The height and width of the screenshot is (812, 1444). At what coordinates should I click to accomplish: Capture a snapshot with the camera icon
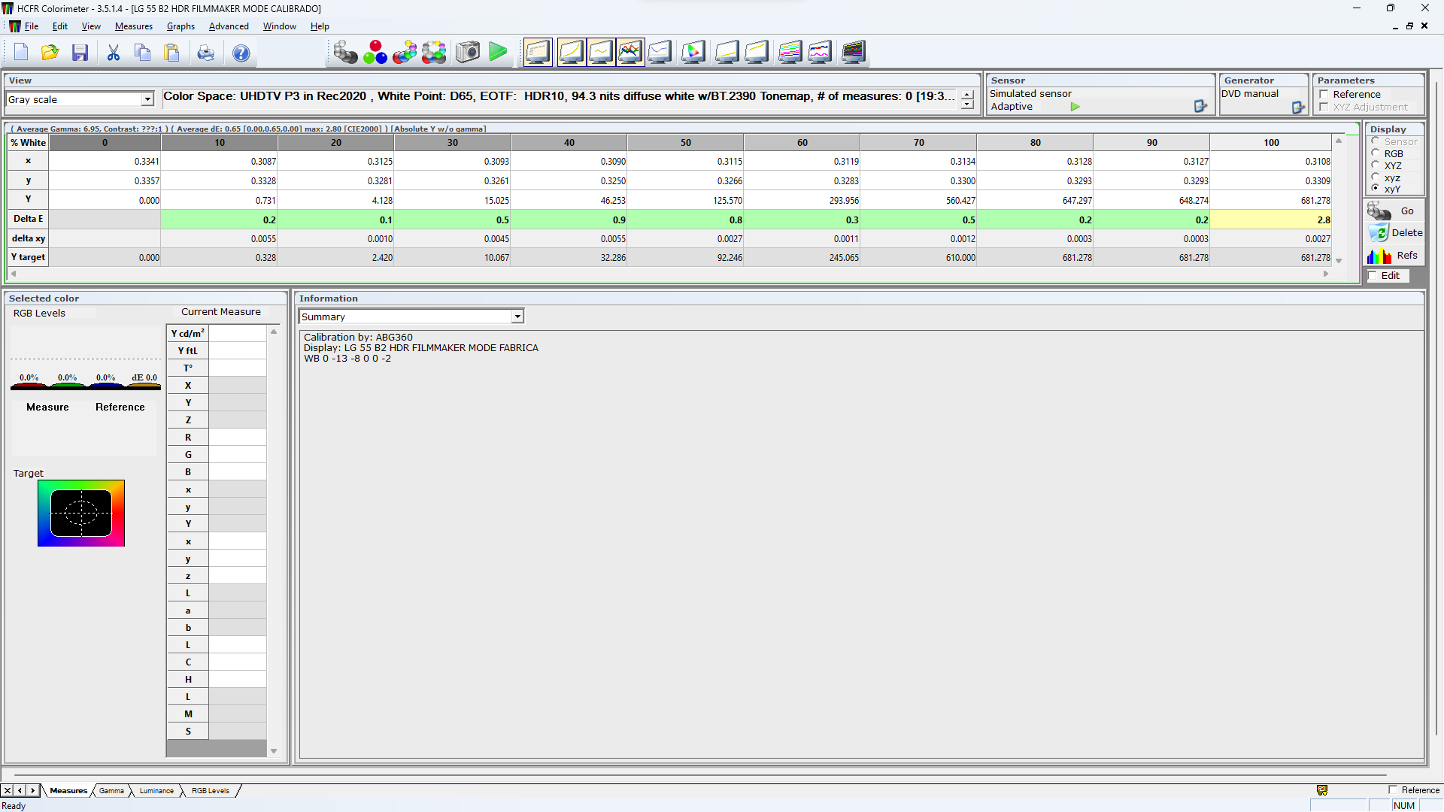[467, 52]
